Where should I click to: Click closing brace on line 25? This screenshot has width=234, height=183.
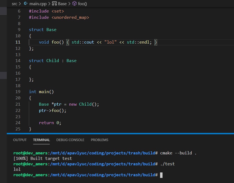(30, 129)
